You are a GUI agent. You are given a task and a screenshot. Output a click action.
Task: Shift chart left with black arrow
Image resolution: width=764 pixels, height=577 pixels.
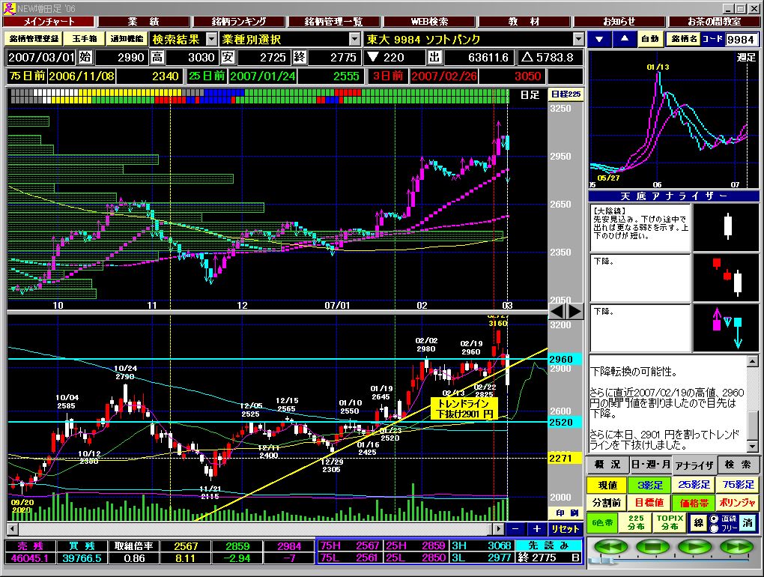pos(557,311)
